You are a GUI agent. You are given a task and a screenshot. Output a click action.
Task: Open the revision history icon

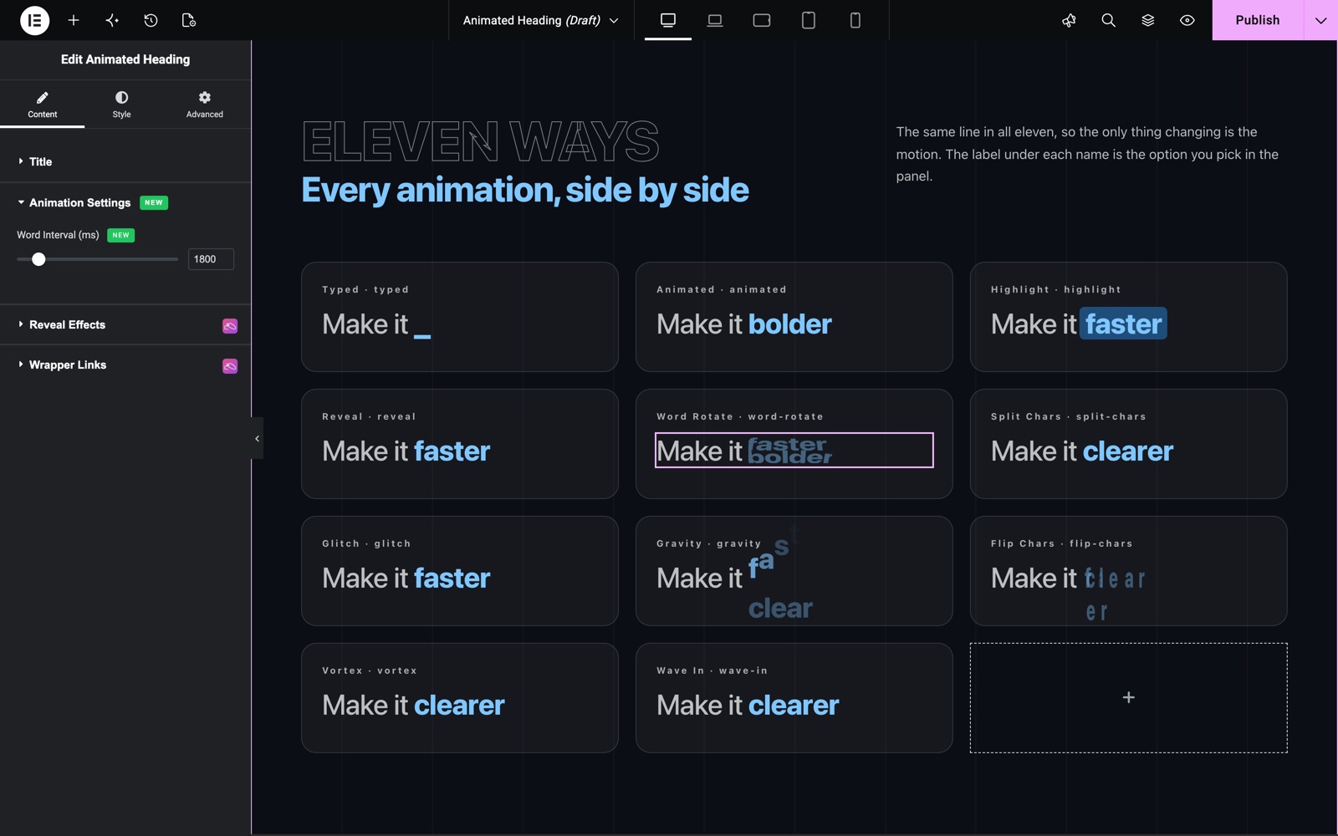tap(151, 20)
